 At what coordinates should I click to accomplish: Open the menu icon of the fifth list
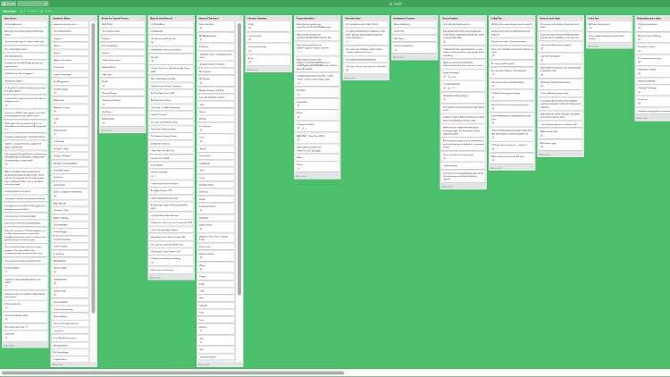pyautogui.click(x=240, y=19)
